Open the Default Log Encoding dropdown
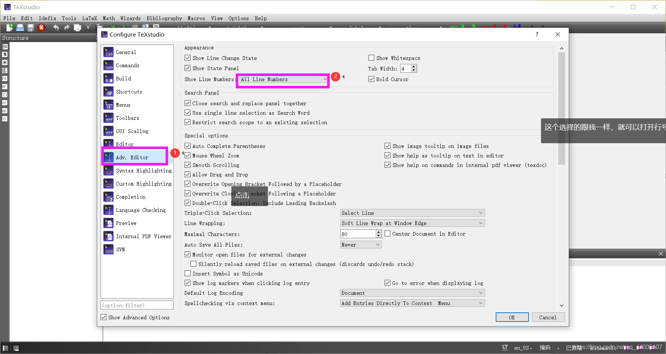Image resolution: width=666 pixels, height=354 pixels. point(412,293)
